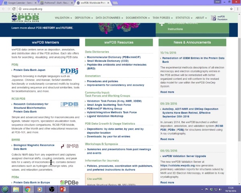Click the RCSB PDB logo
This screenshot has width=241, height=193.
click(69, 105)
